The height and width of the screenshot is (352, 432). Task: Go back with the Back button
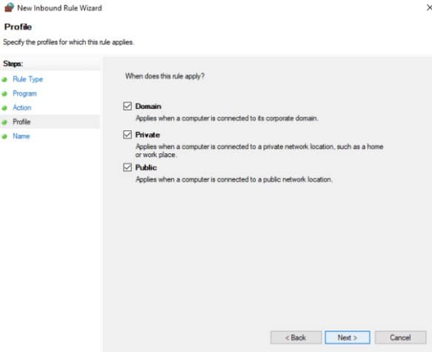pyautogui.click(x=296, y=337)
